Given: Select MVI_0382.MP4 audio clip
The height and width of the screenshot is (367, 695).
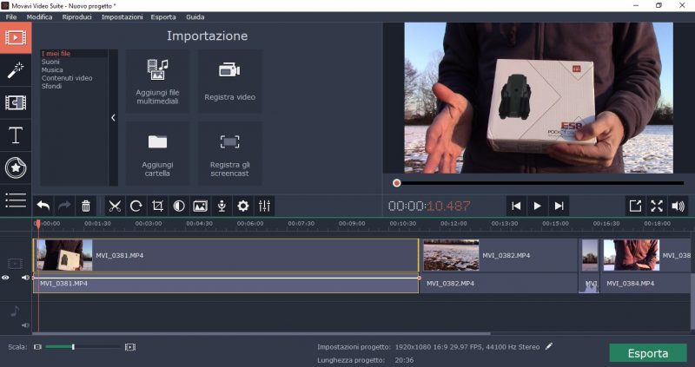Looking at the screenshot, I should click(498, 284).
